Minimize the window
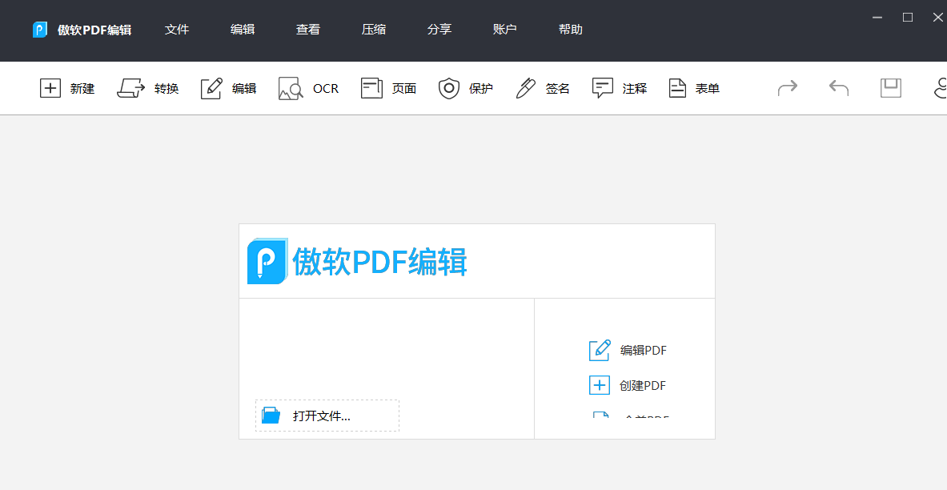This screenshot has height=490, width=947. click(877, 18)
